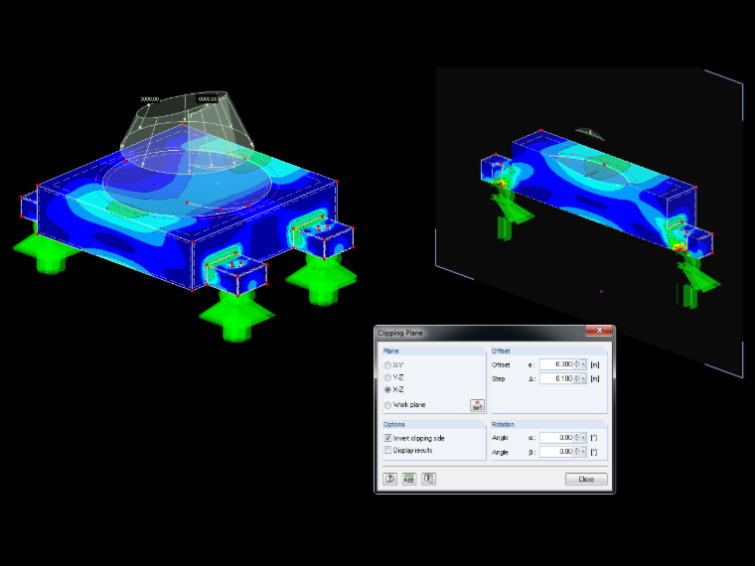Click the Angle α spinner arrows

(x=577, y=438)
